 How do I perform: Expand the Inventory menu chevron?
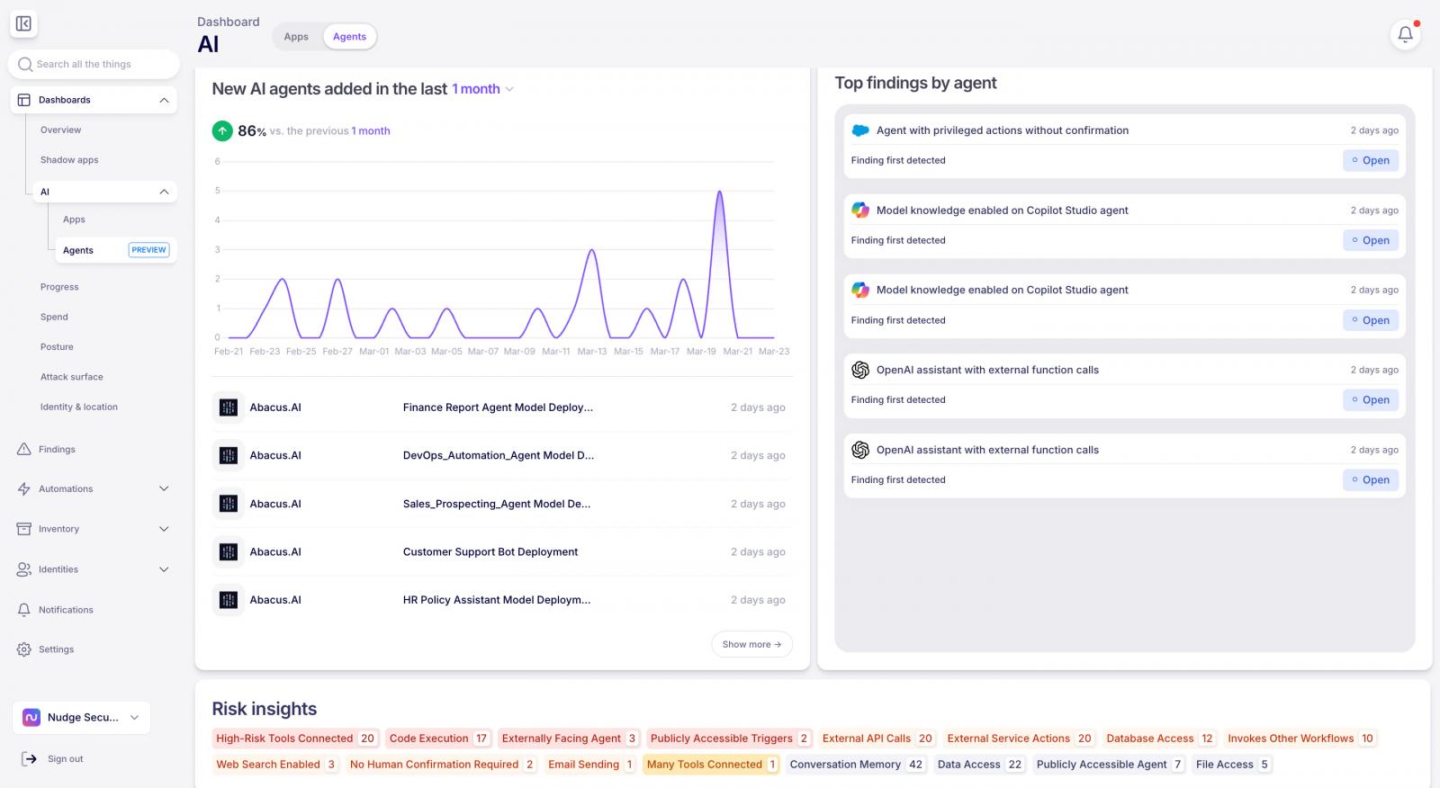click(x=164, y=529)
